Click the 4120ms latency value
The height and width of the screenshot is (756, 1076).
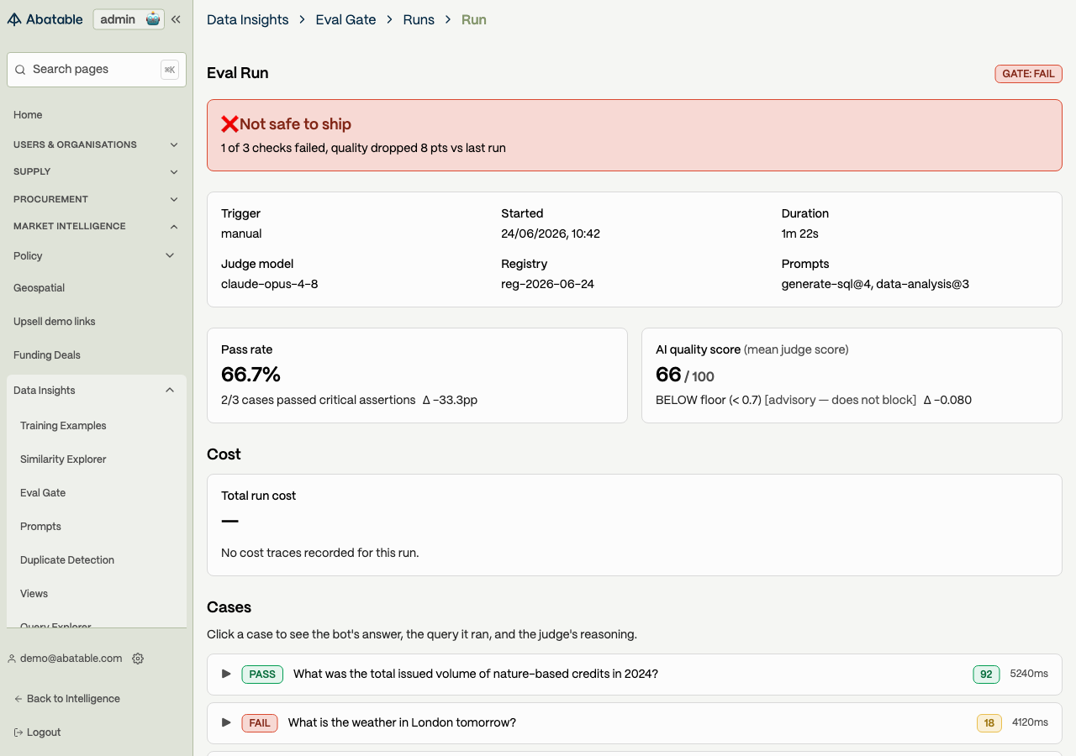click(x=1030, y=722)
